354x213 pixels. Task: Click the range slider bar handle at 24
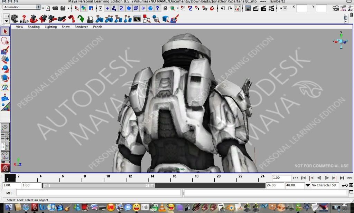(x=153, y=186)
